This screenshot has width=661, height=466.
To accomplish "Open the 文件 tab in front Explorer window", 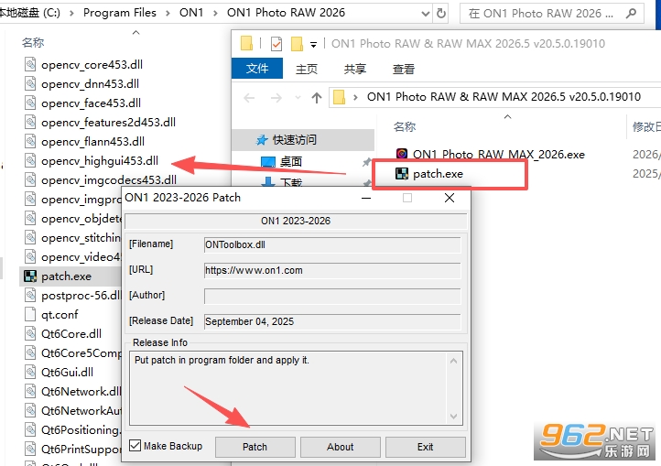I will coord(257,69).
